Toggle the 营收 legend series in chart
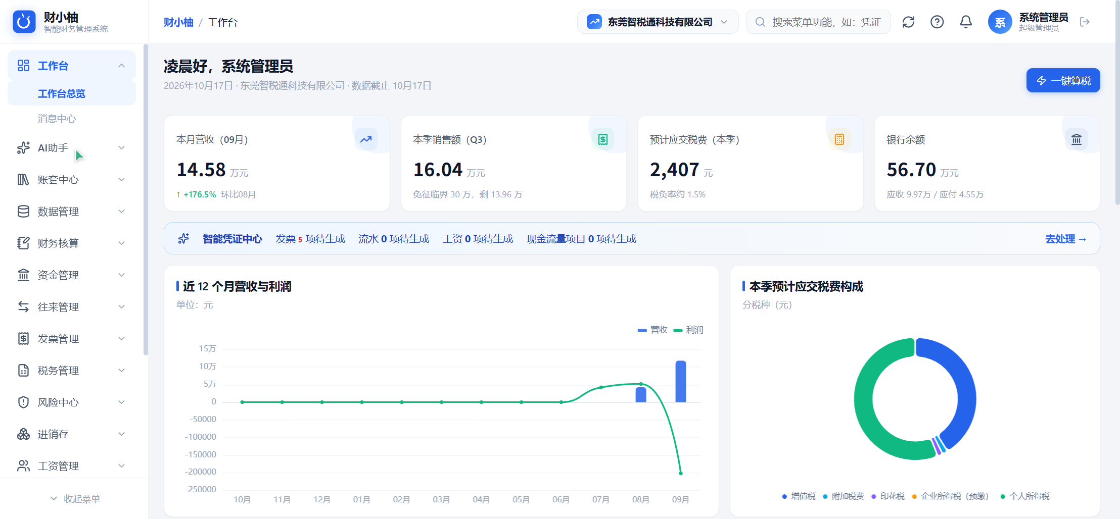This screenshot has height=519, width=1120. click(x=652, y=330)
